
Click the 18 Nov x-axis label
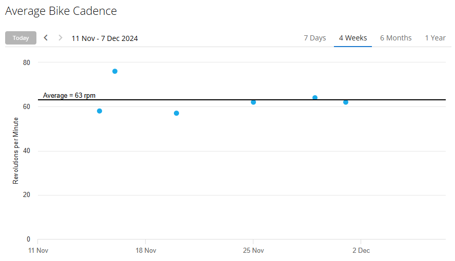point(146,251)
